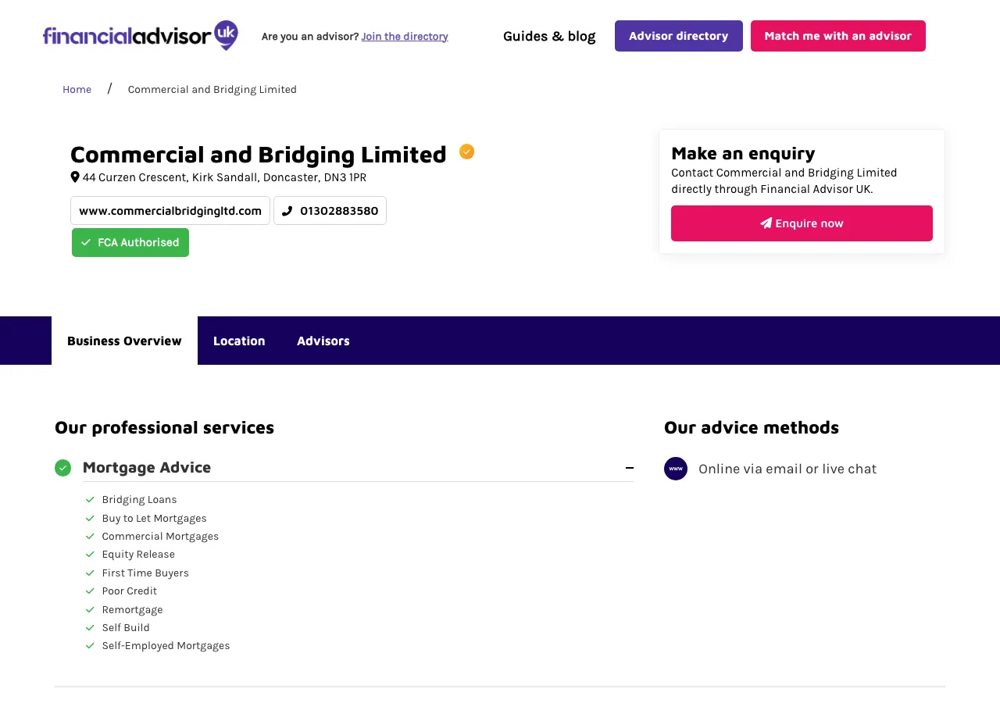This screenshot has height=703, width=1000.
Task: Click the orange verified badge beside company name
Action: [x=466, y=152]
